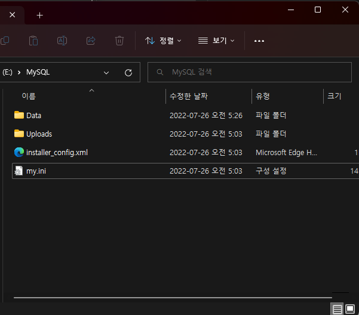Click the my.ini file name
Viewport: 359px width, 315px height.
[36, 171]
